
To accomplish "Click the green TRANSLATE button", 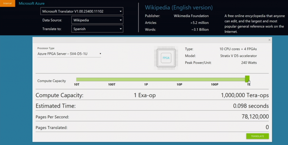I will [257, 136].
